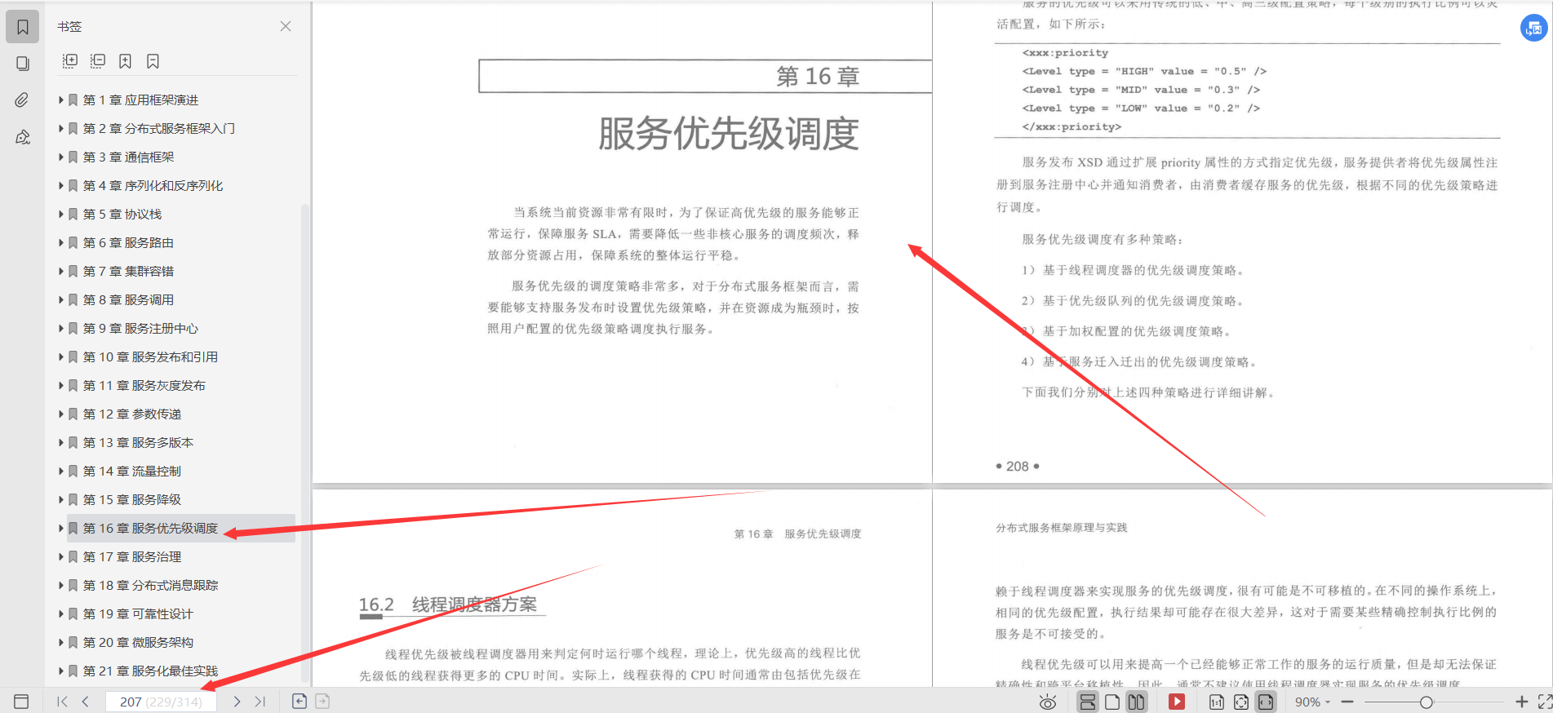Screen dimensions: 1553x713
Task: Click the delete bookmark icon
Action: point(153,61)
